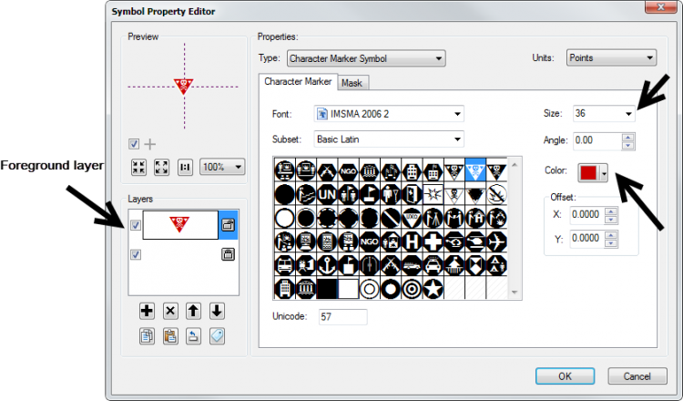Click the OK button
The image size is (683, 401).
click(565, 375)
